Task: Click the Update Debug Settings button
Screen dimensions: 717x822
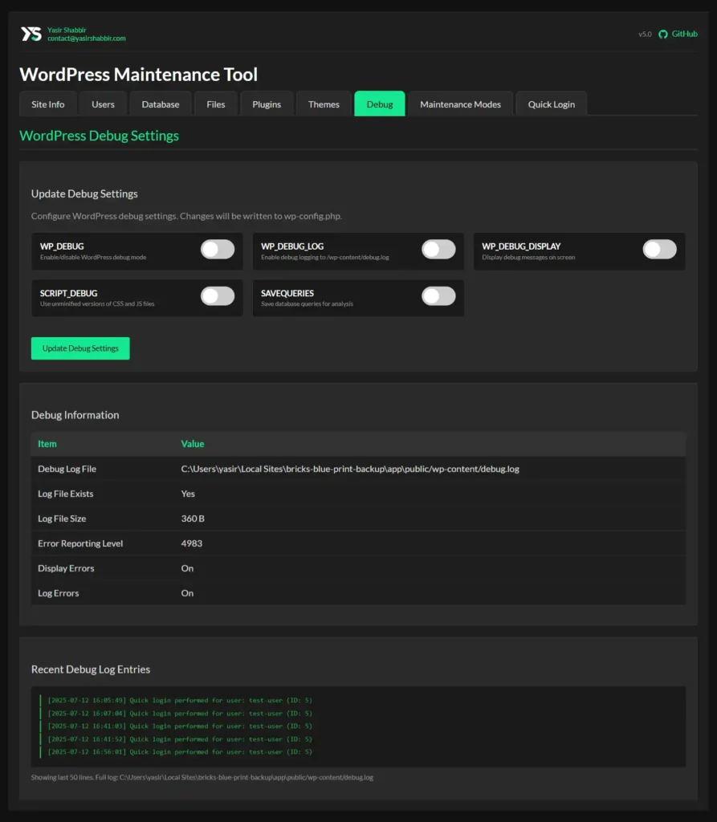Action: [80, 348]
